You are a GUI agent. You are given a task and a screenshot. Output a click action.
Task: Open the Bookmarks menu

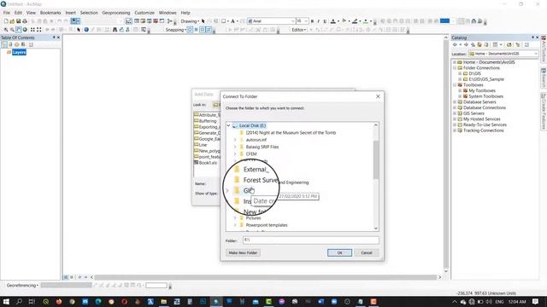(x=50, y=13)
